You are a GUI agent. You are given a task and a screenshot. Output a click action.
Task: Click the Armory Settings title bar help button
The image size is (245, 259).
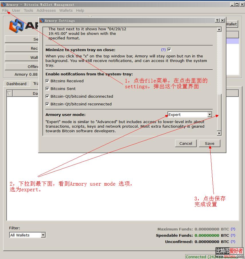coord(217,21)
